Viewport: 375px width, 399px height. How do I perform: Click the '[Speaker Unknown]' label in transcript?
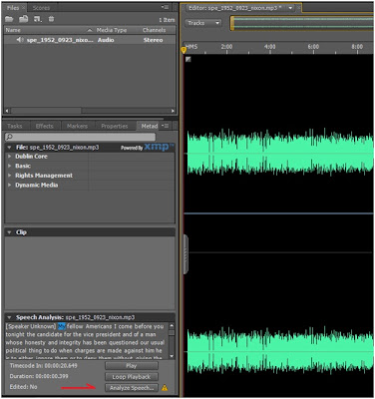pyautogui.click(x=31, y=326)
